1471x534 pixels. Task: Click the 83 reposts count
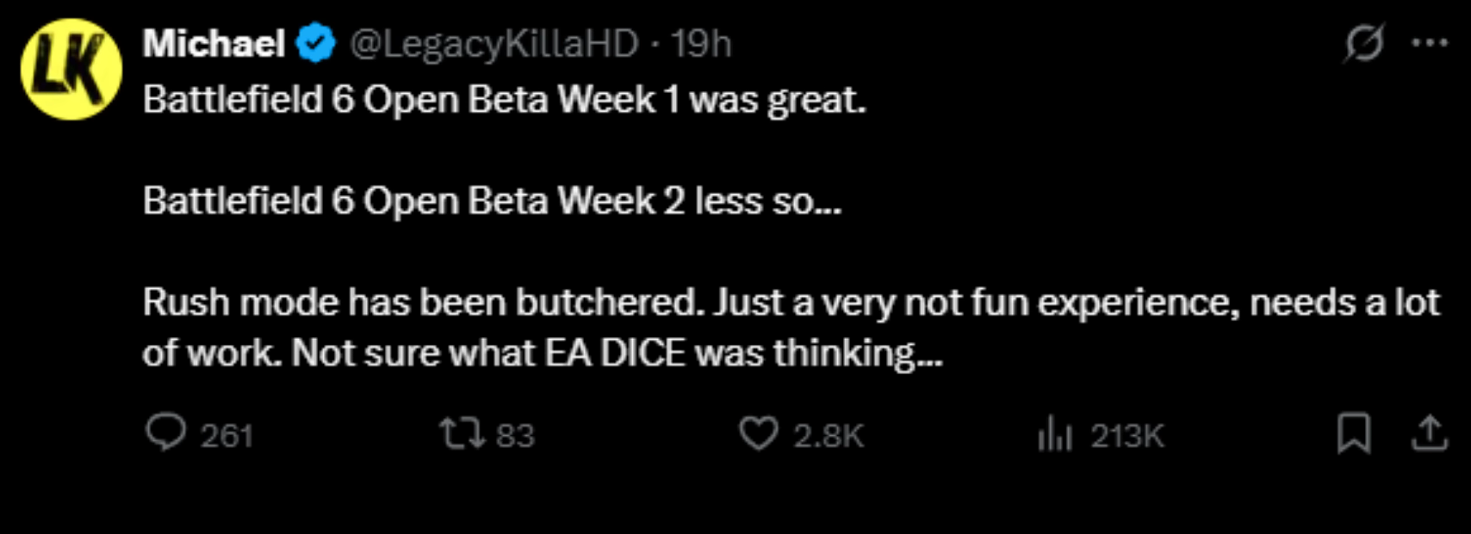click(515, 436)
